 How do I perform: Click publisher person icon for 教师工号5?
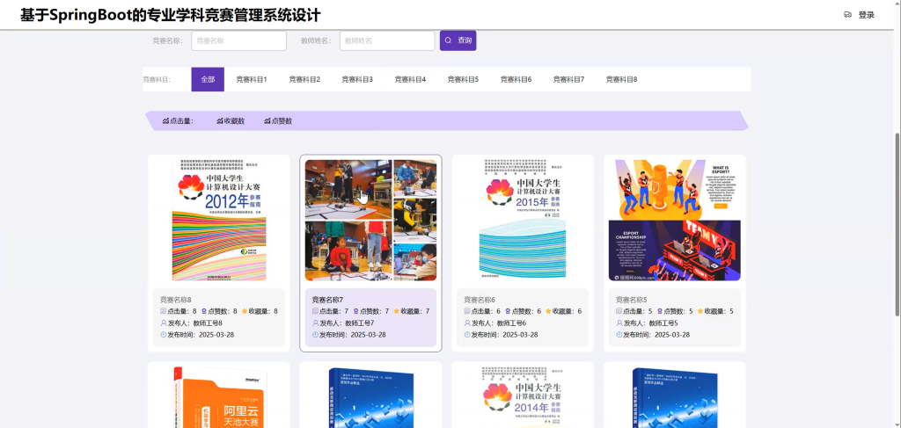pos(619,323)
